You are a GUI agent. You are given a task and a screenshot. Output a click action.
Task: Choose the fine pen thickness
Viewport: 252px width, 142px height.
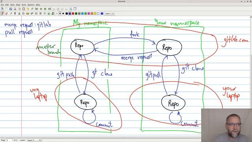[x=57, y=13]
